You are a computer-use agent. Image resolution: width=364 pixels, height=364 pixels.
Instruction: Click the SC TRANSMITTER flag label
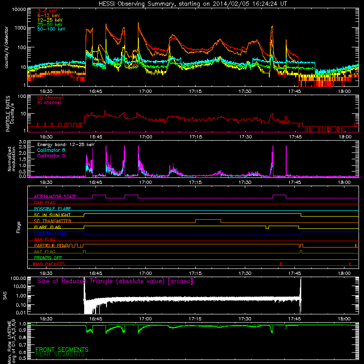[x=53, y=221]
